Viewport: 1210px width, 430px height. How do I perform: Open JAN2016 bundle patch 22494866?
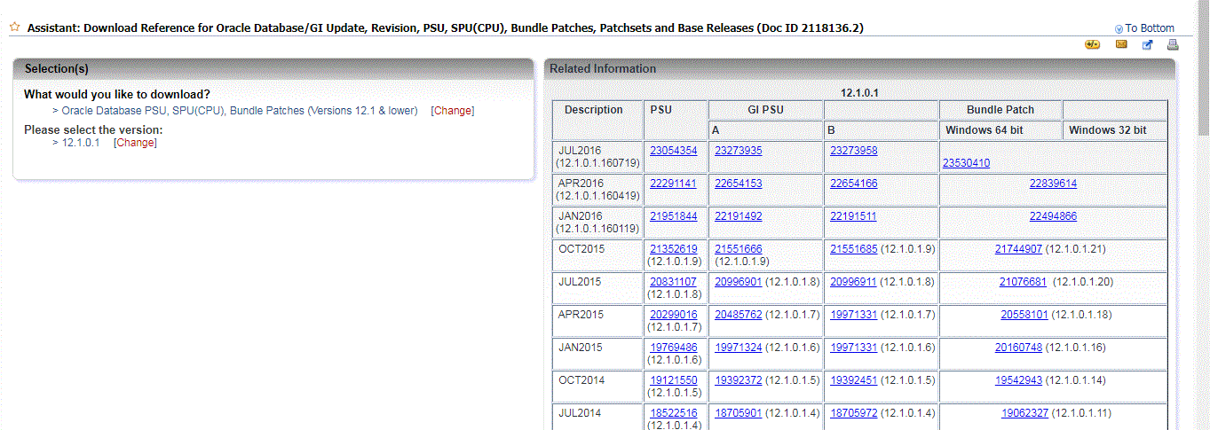tap(1054, 216)
